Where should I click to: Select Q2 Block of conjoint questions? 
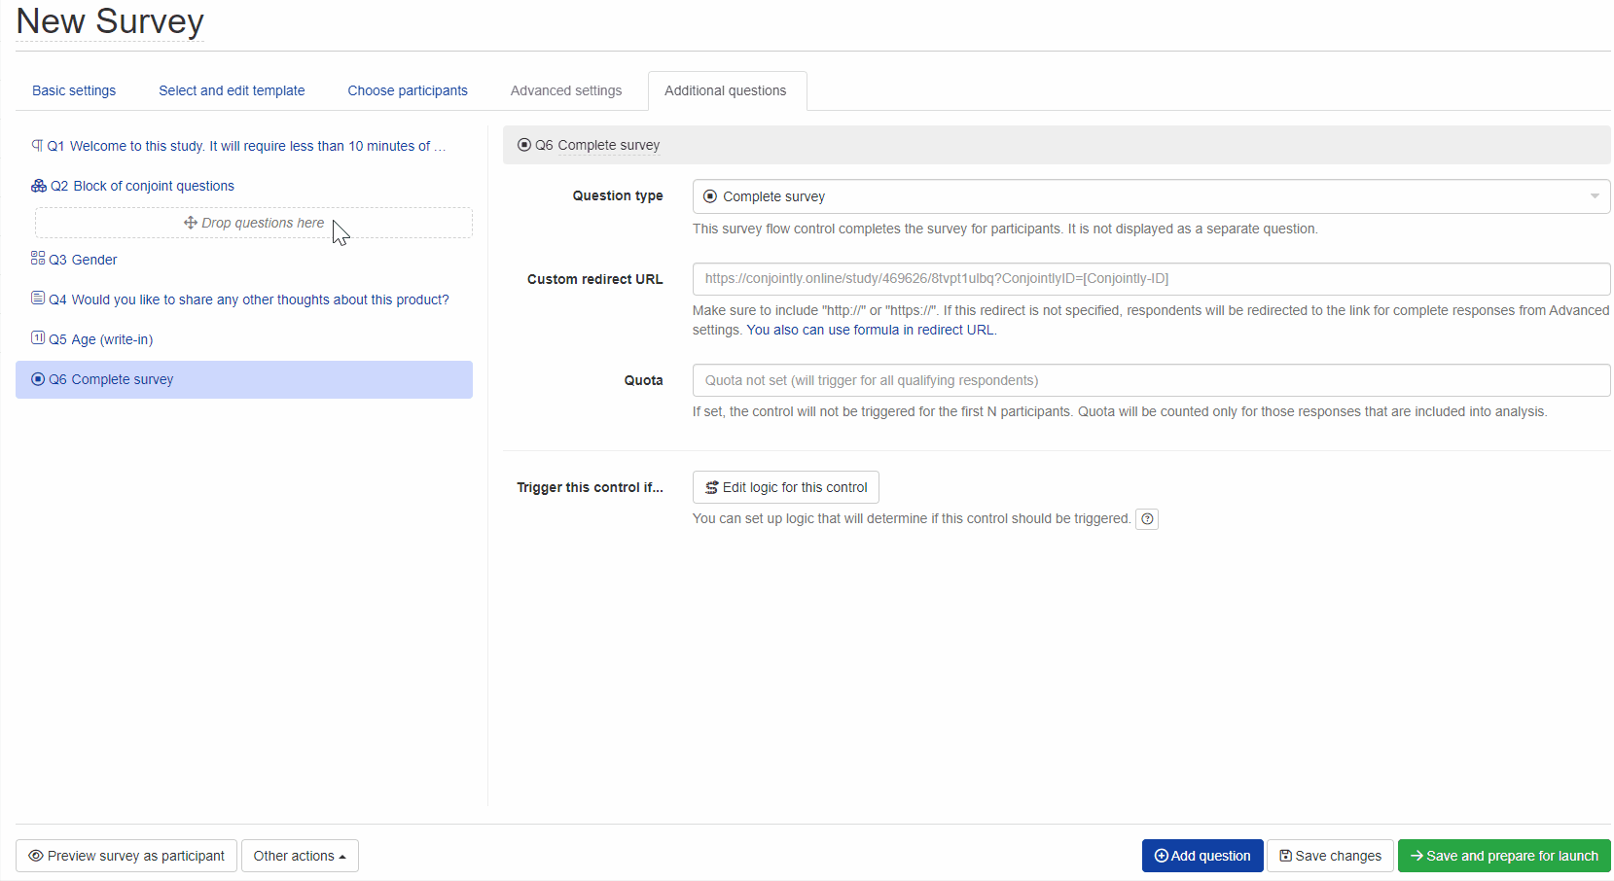click(x=244, y=186)
